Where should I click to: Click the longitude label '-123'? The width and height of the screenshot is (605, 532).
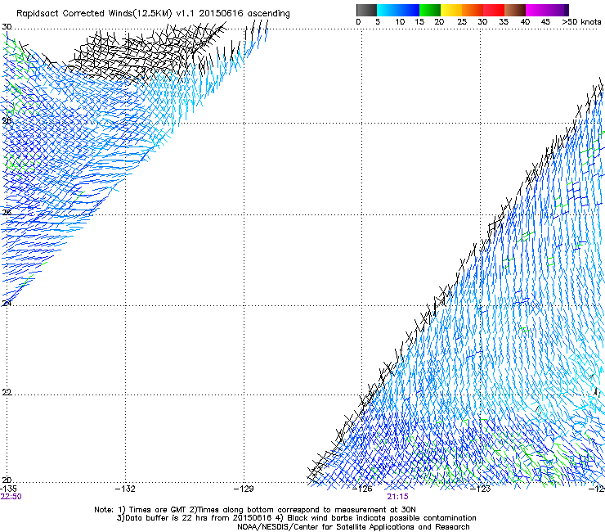(x=481, y=489)
